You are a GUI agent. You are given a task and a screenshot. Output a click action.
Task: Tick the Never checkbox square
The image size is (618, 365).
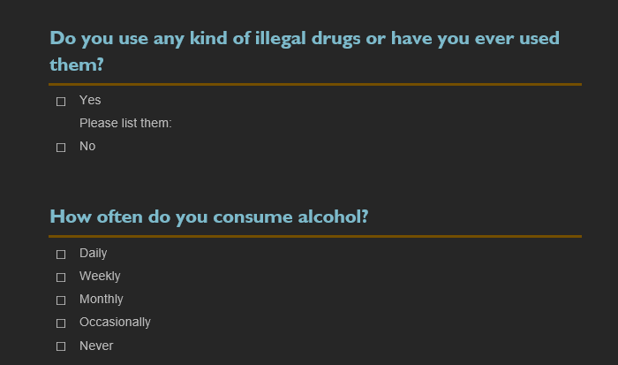pyautogui.click(x=61, y=346)
